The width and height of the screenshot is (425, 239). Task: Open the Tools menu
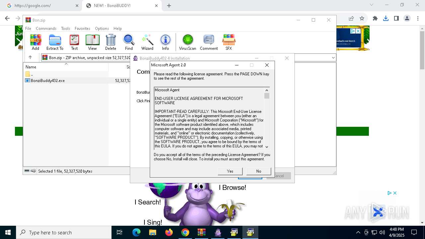pos(65,29)
